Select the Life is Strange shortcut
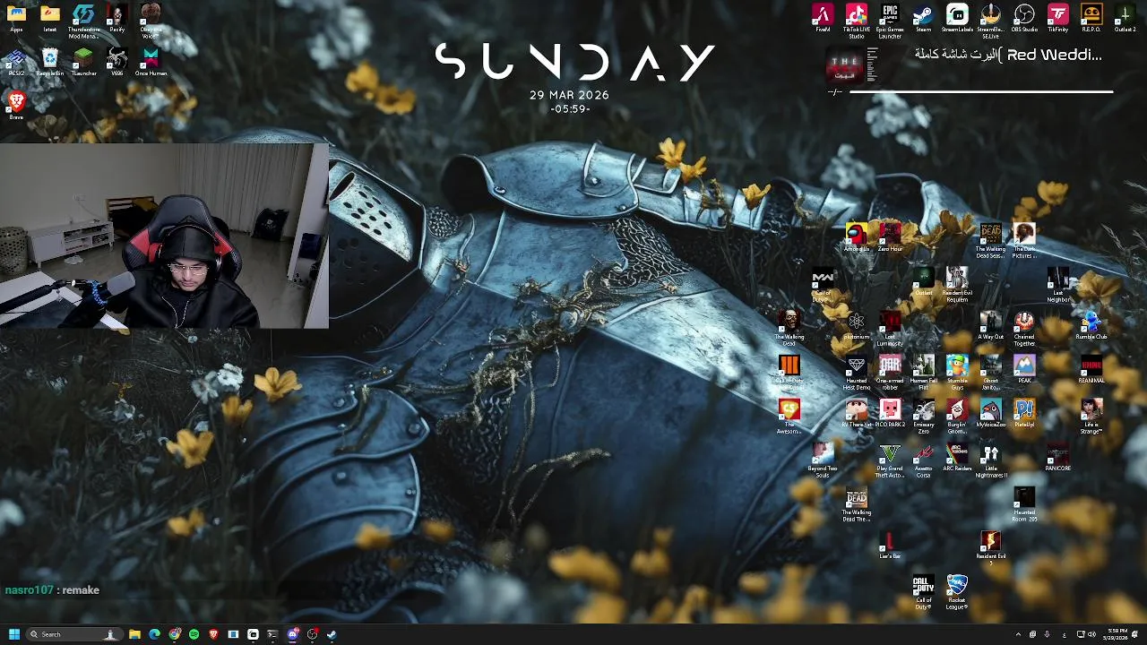The image size is (1147, 645). (1091, 417)
